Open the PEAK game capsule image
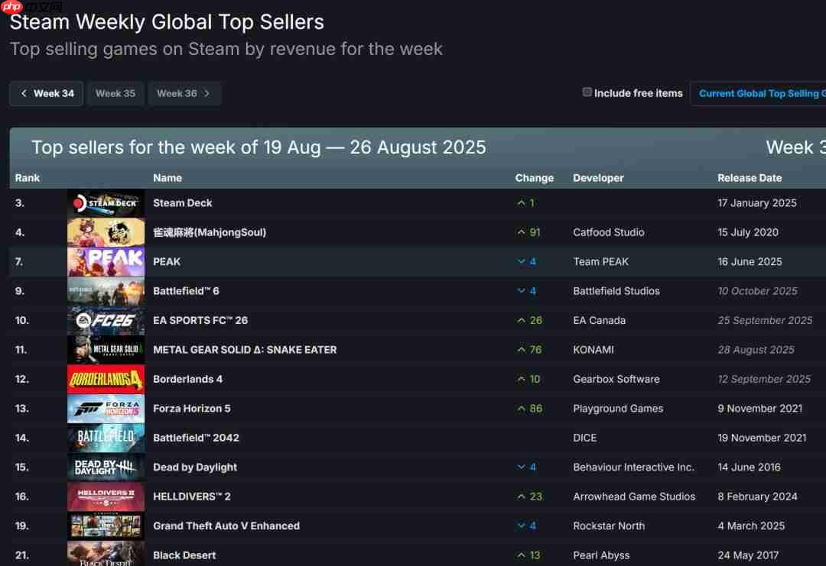 tap(106, 262)
